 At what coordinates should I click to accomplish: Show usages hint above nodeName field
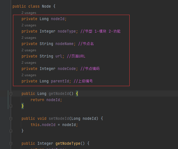[29, 38]
